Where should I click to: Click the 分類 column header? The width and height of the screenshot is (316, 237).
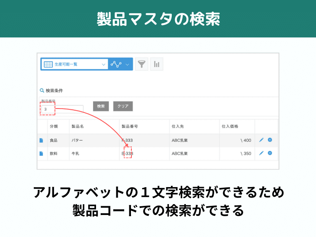(54, 126)
